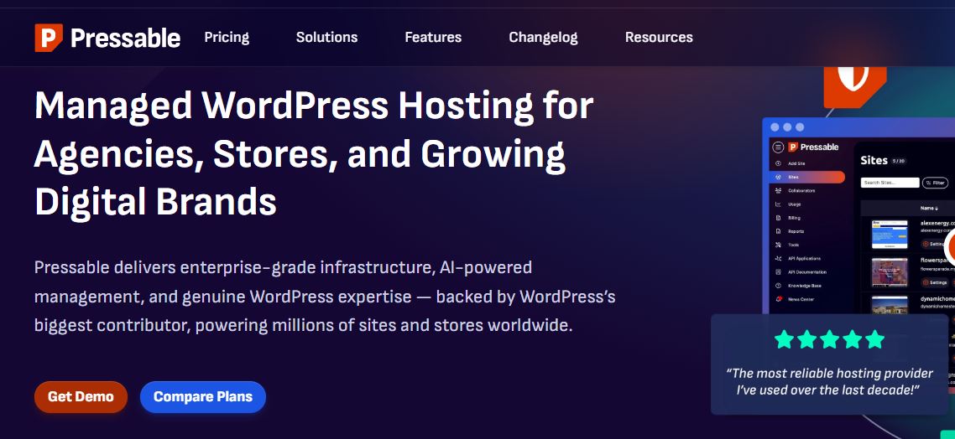Open Settings for the flowersparade site
The width and height of the screenshot is (955, 439).
click(935, 282)
